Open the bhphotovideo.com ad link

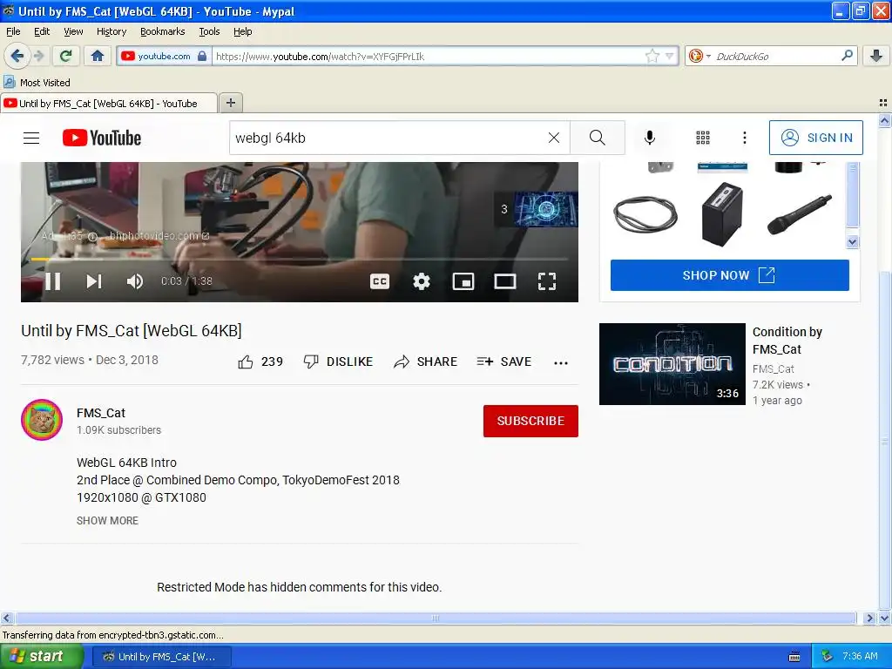point(159,235)
